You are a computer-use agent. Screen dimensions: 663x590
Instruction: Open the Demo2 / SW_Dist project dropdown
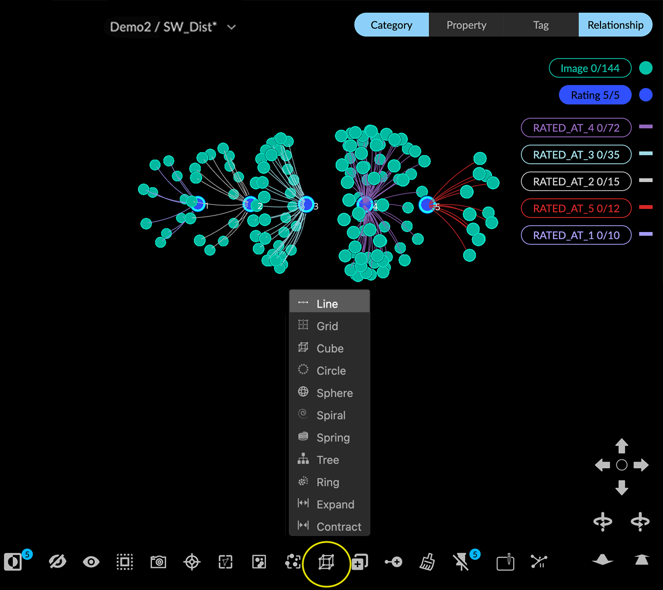pos(231,27)
